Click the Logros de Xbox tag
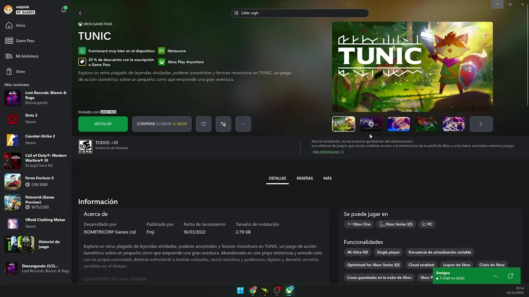 pyautogui.click(x=457, y=265)
